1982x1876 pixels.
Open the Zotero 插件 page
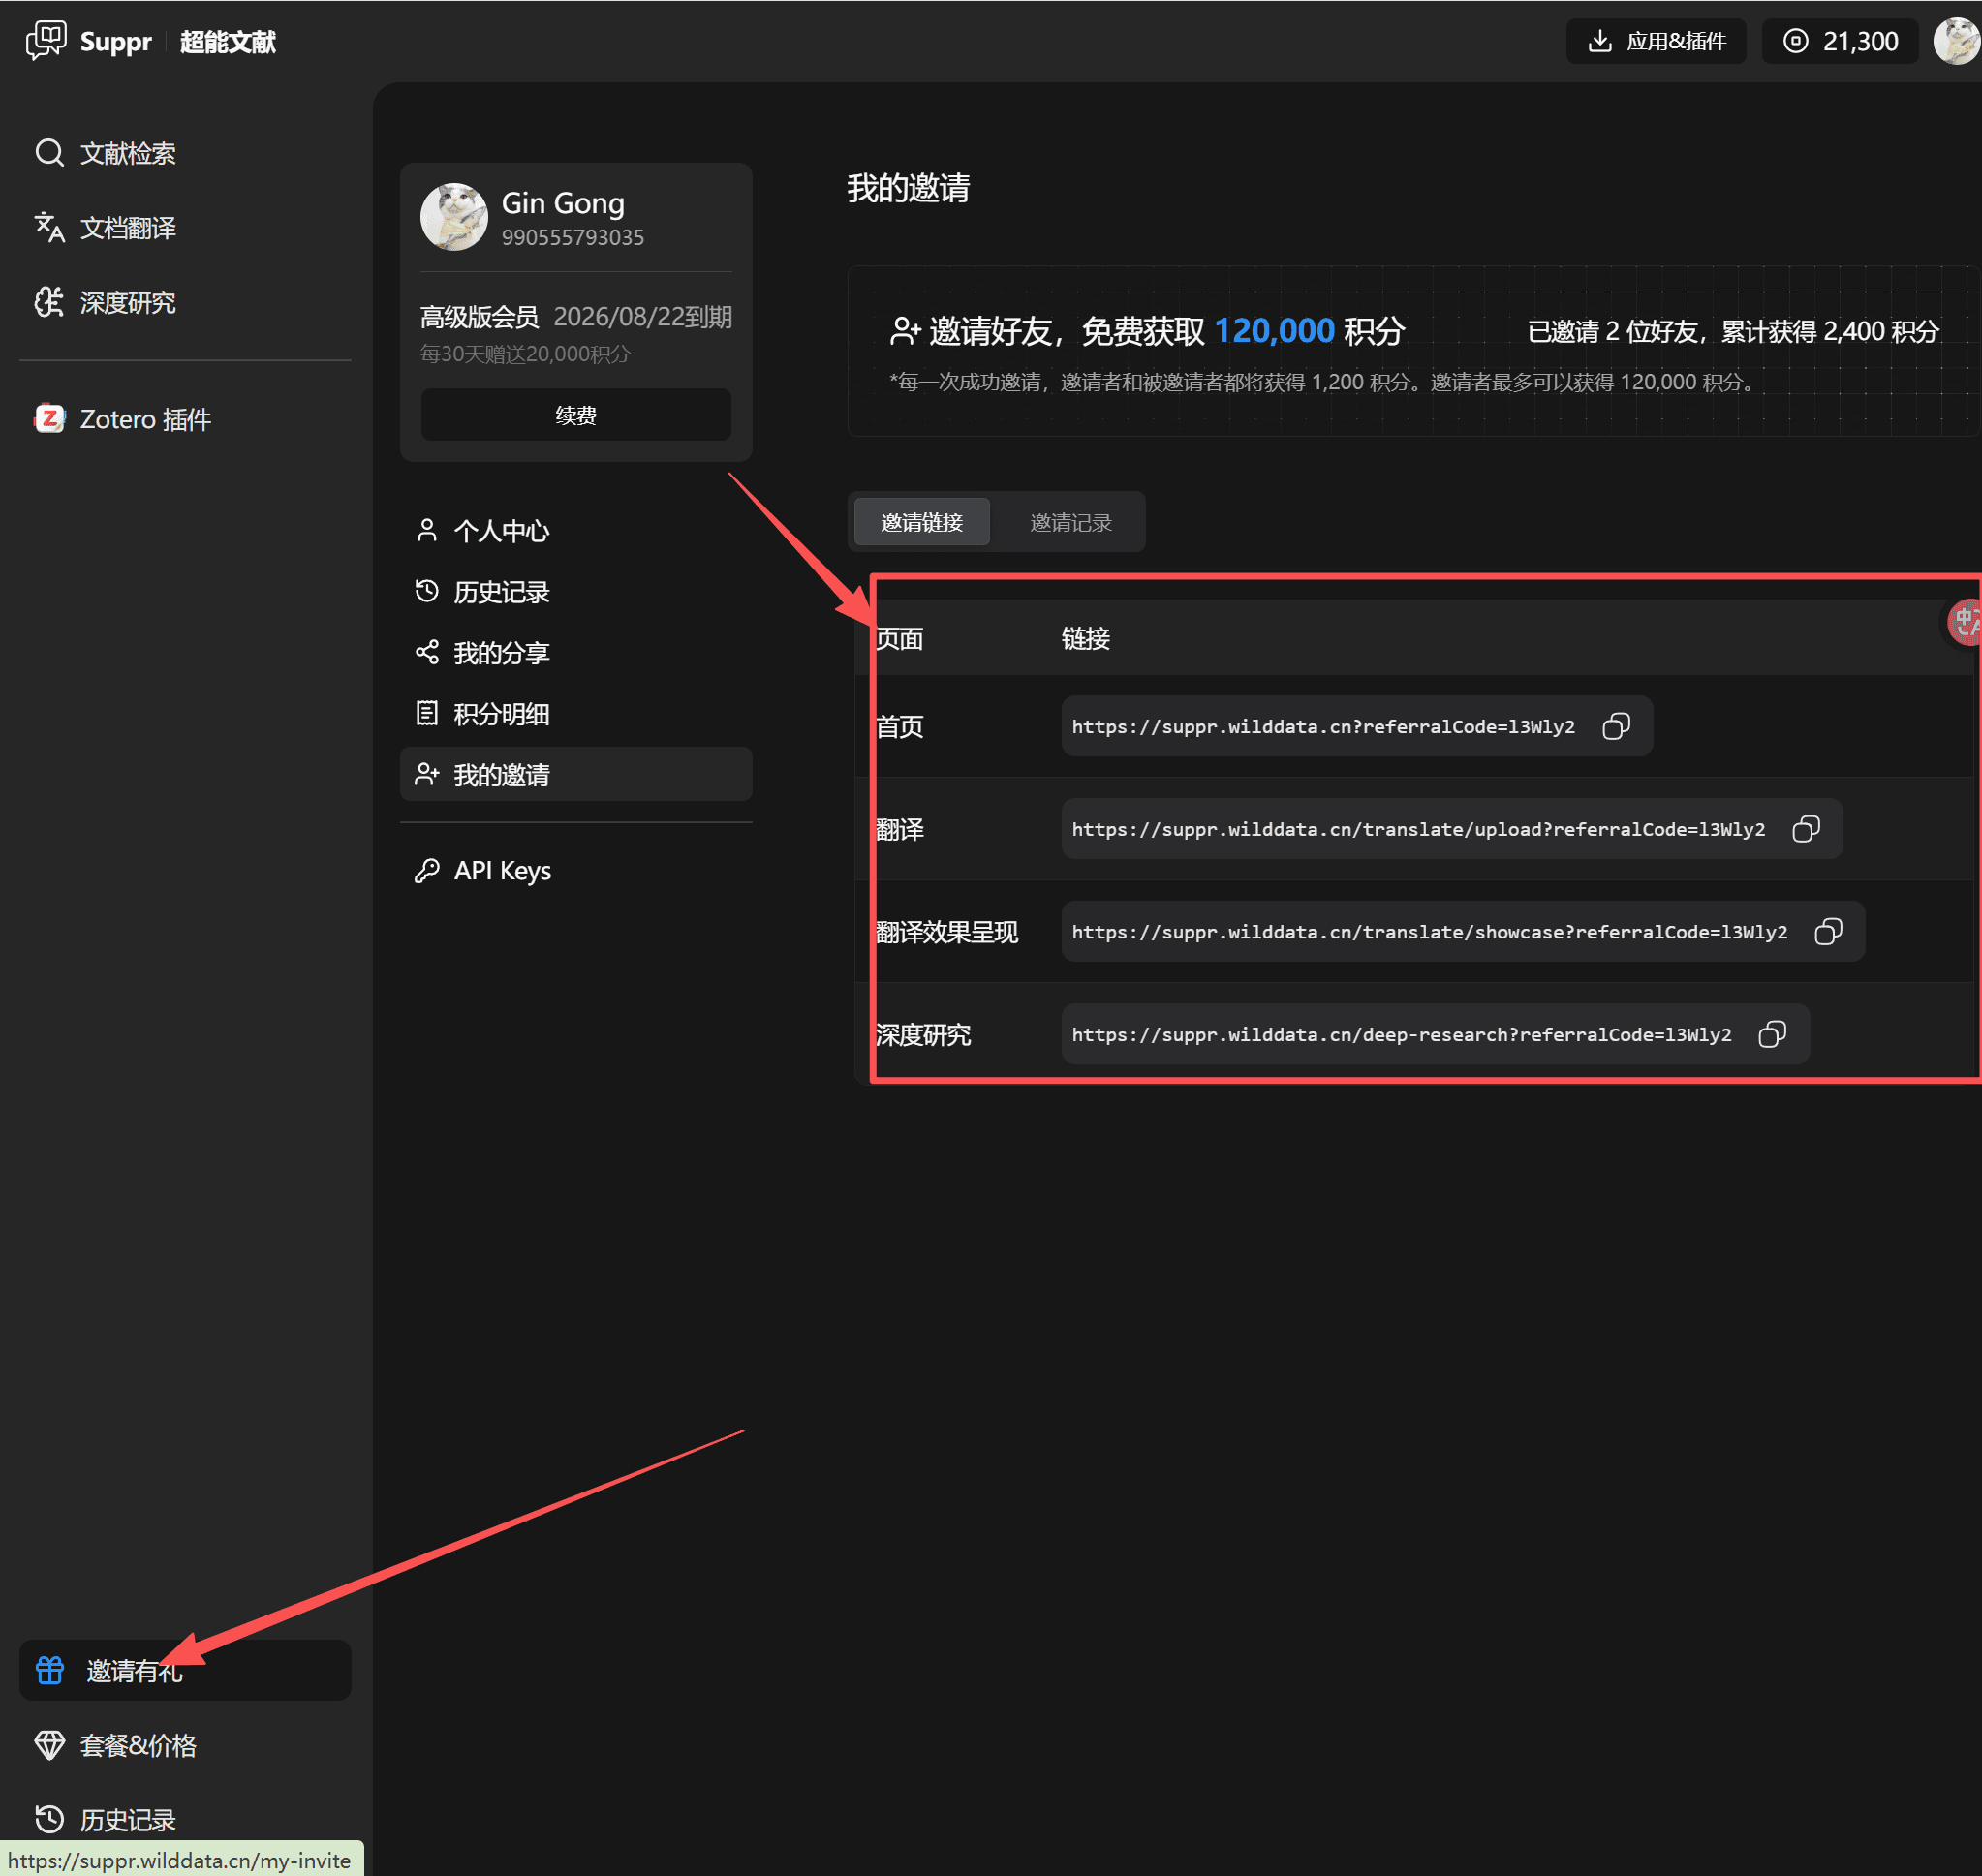pos(144,419)
